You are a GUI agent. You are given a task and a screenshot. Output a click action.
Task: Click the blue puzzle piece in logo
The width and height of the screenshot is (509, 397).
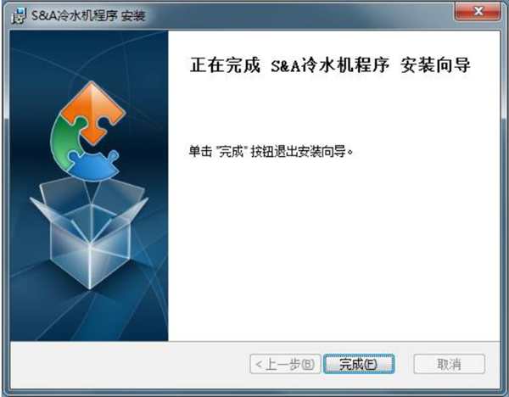coord(95,166)
